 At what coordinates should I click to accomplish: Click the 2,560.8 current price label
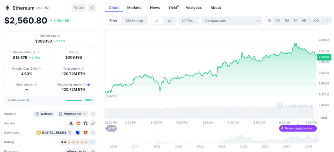click(x=324, y=57)
